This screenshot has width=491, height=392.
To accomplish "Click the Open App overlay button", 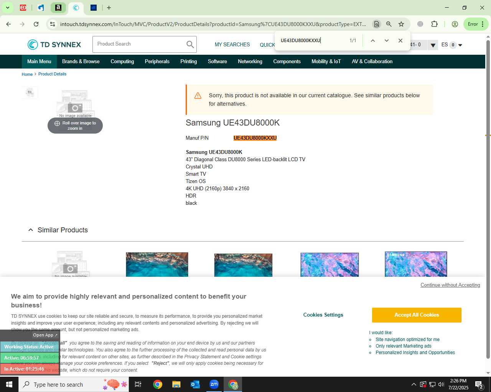I will pyautogui.click(x=45, y=335).
